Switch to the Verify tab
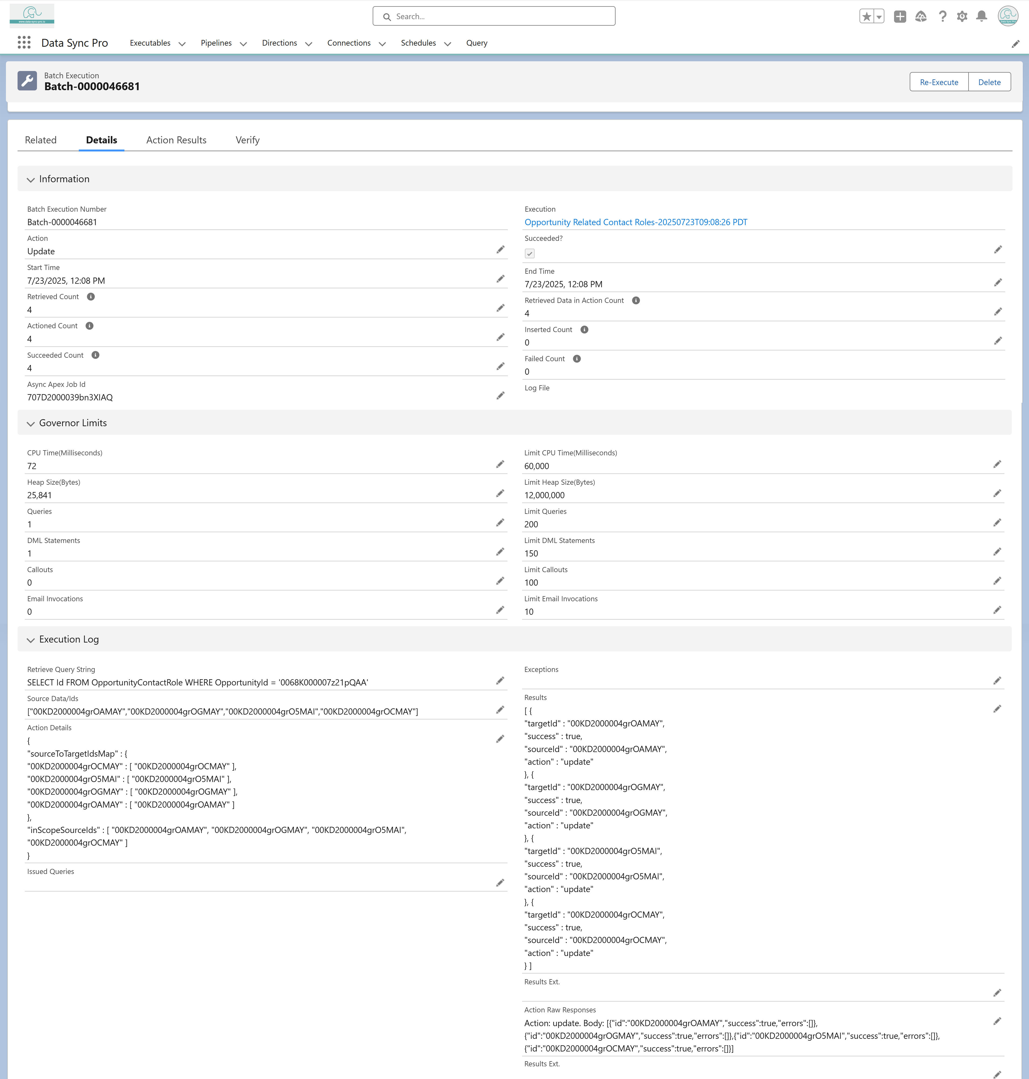The height and width of the screenshot is (1079, 1029). [247, 140]
